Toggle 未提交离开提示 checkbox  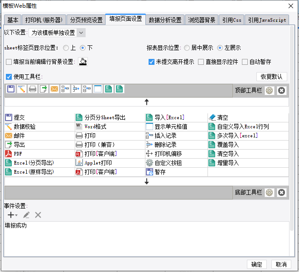click(x=151, y=62)
